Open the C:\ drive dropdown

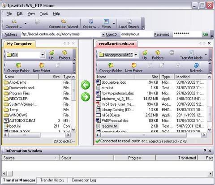coord(43,55)
